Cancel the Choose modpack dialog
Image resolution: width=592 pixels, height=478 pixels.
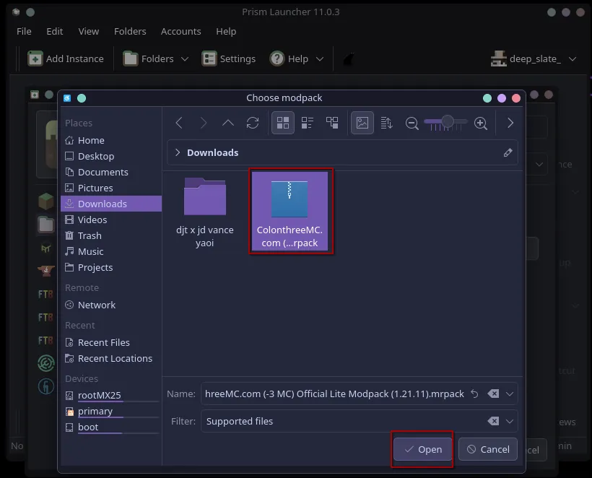(488, 449)
